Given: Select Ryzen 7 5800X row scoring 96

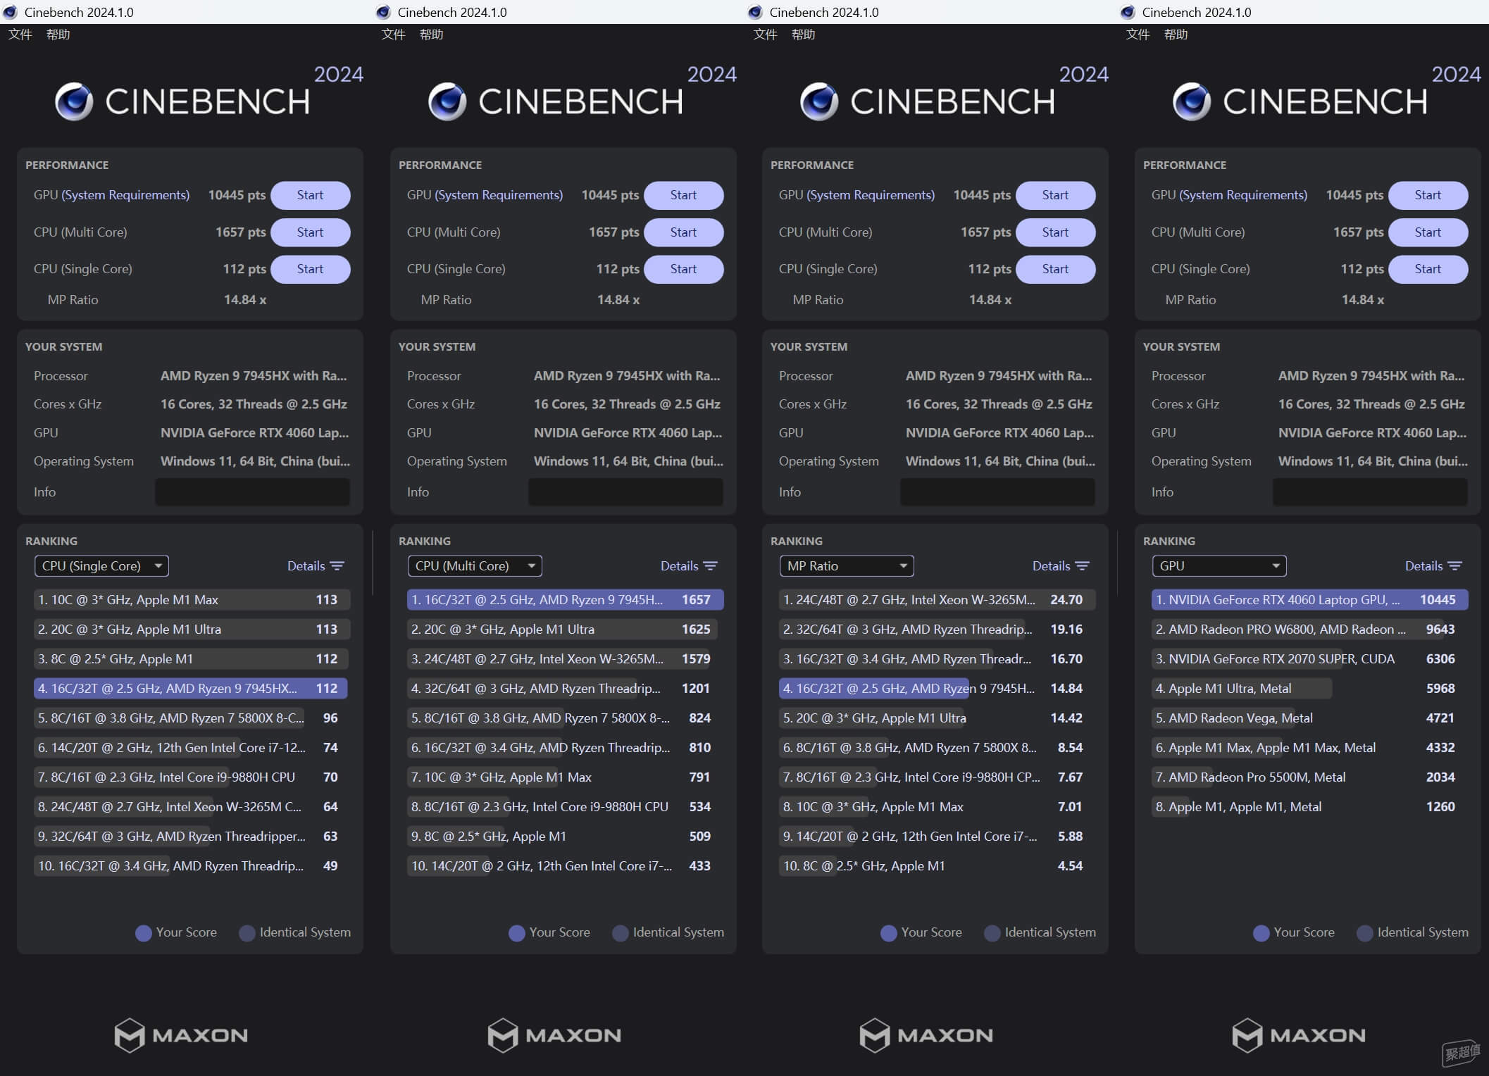Looking at the screenshot, I should [x=192, y=718].
